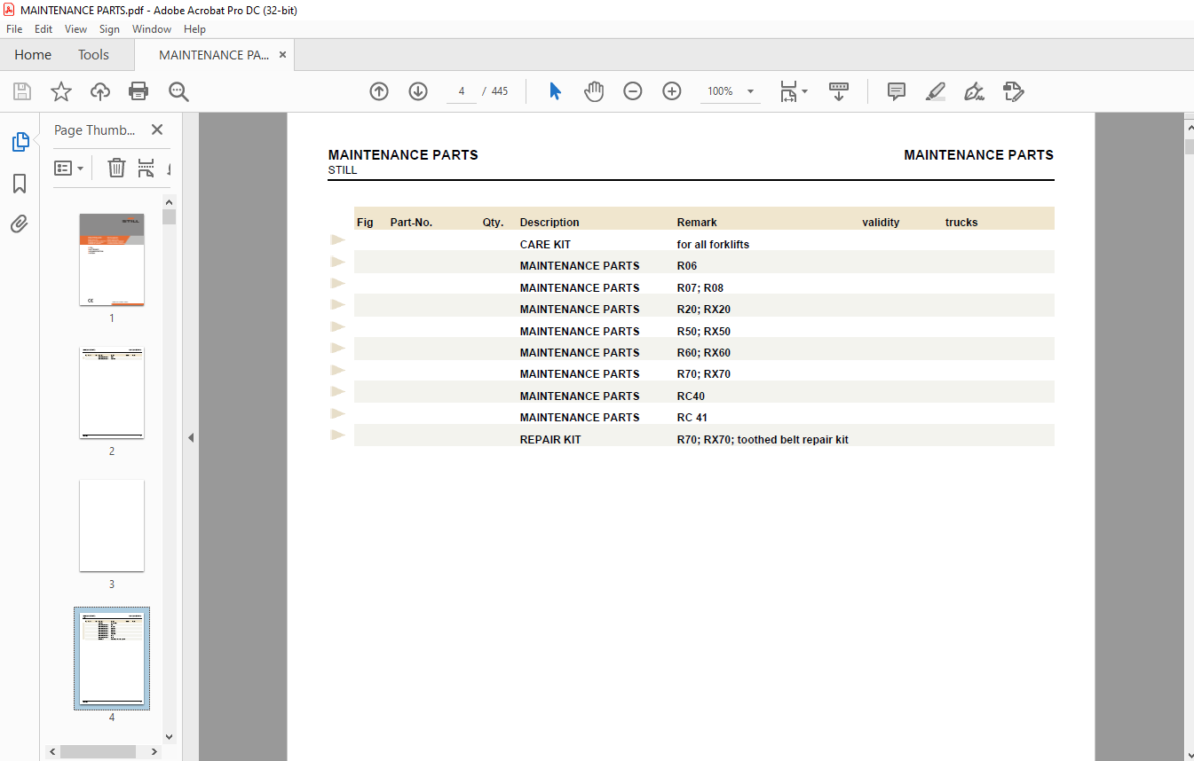Click the CARE KIT description entry

point(545,244)
